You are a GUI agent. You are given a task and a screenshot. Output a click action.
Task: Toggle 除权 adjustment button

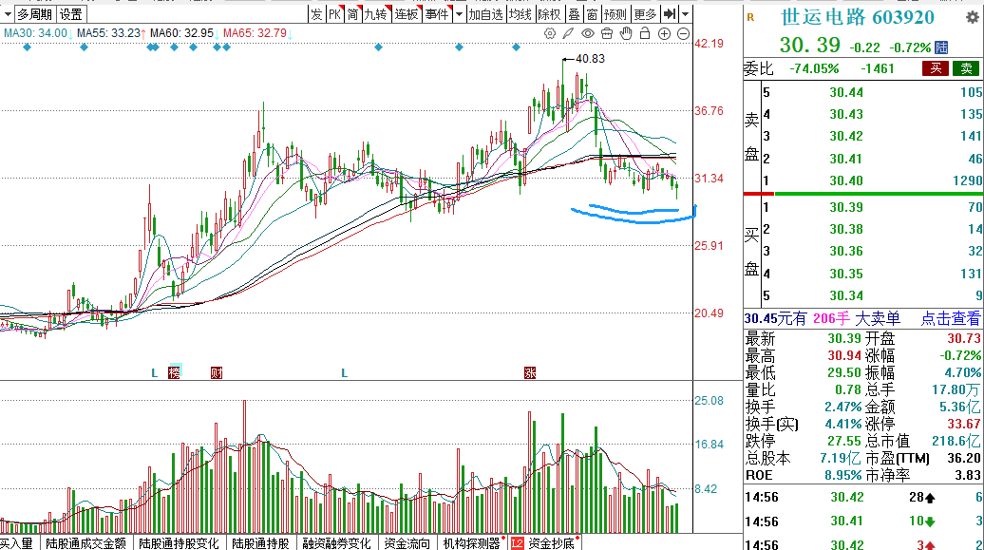549,14
